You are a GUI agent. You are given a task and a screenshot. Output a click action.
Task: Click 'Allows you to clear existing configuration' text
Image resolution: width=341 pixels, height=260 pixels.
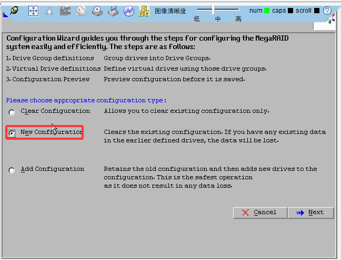(x=186, y=111)
